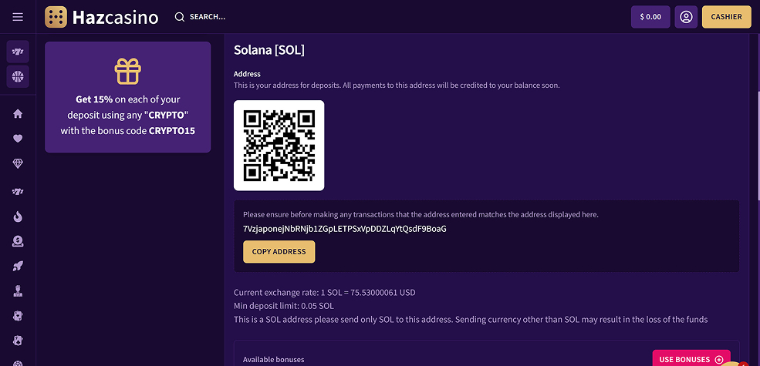Select the casino 777 button at sidebar top
The width and height of the screenshot is (760, 366).
click(x=18, y=52)
